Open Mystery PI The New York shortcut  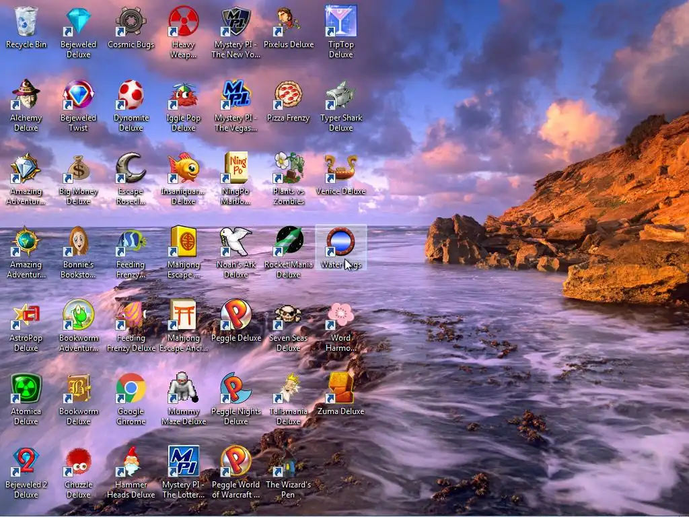click(235, 21)
